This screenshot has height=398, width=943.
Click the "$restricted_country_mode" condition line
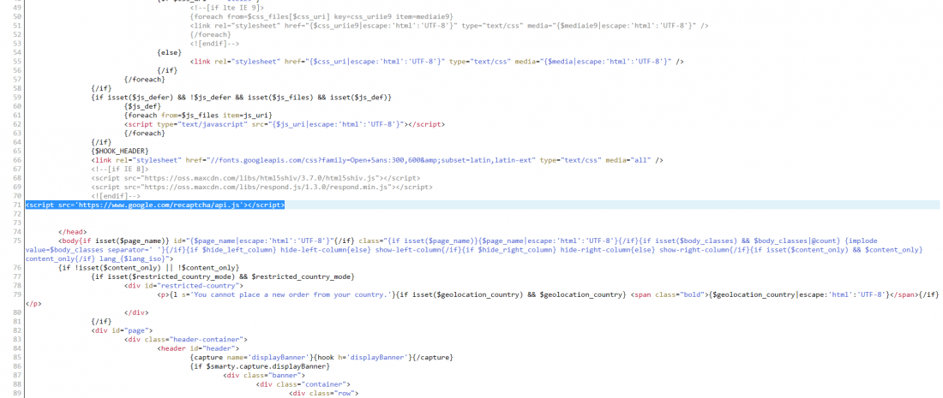(223, 276)
